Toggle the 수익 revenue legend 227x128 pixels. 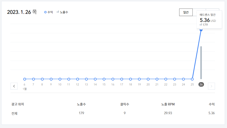point(49,12)
